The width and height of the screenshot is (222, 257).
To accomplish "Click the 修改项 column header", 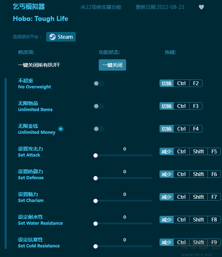I will pos(26,52).
